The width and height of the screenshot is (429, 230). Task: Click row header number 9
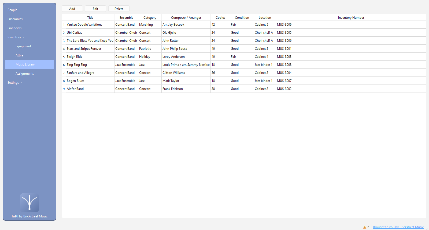click(x=64, y=89)
